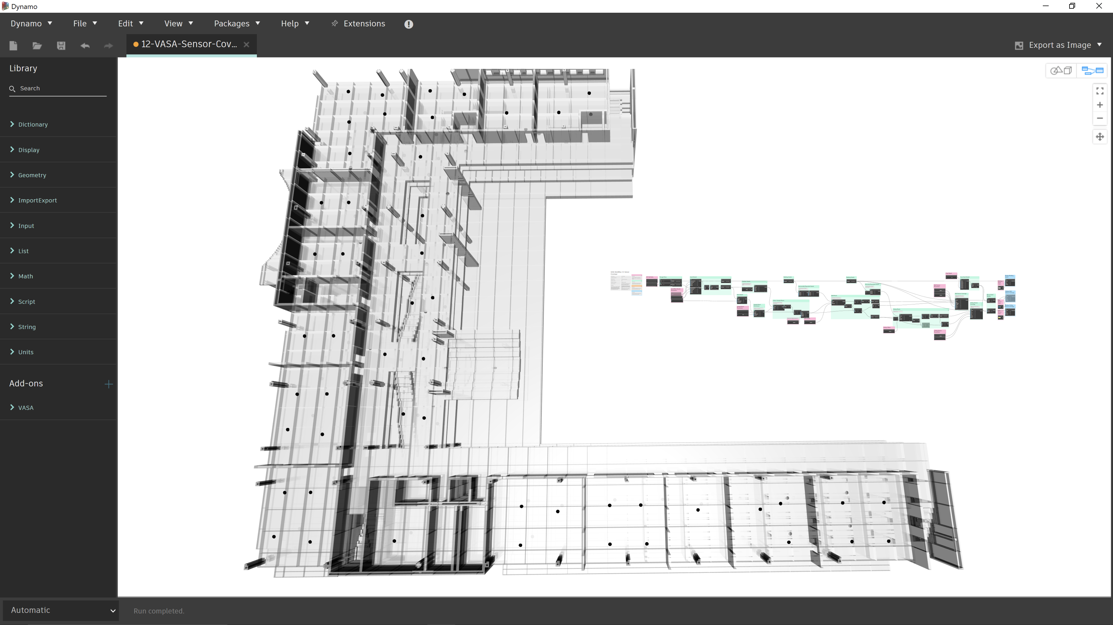The height and width of the screenshot is (625, 1113).
Task: Expand the Geometry library category
Action: (32, 175)
